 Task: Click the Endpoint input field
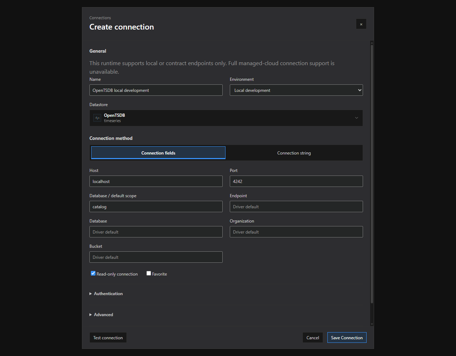(x=296, y=206)
